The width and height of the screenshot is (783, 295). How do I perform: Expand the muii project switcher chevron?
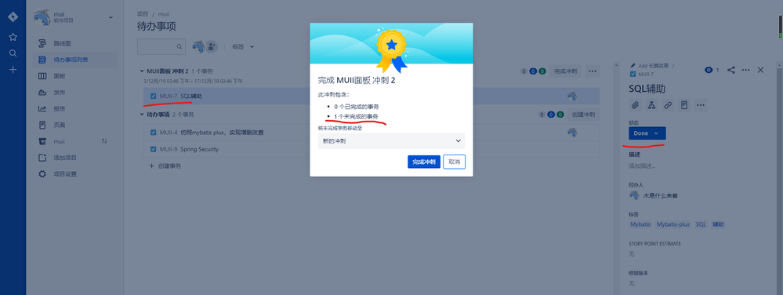pos(111,17)
